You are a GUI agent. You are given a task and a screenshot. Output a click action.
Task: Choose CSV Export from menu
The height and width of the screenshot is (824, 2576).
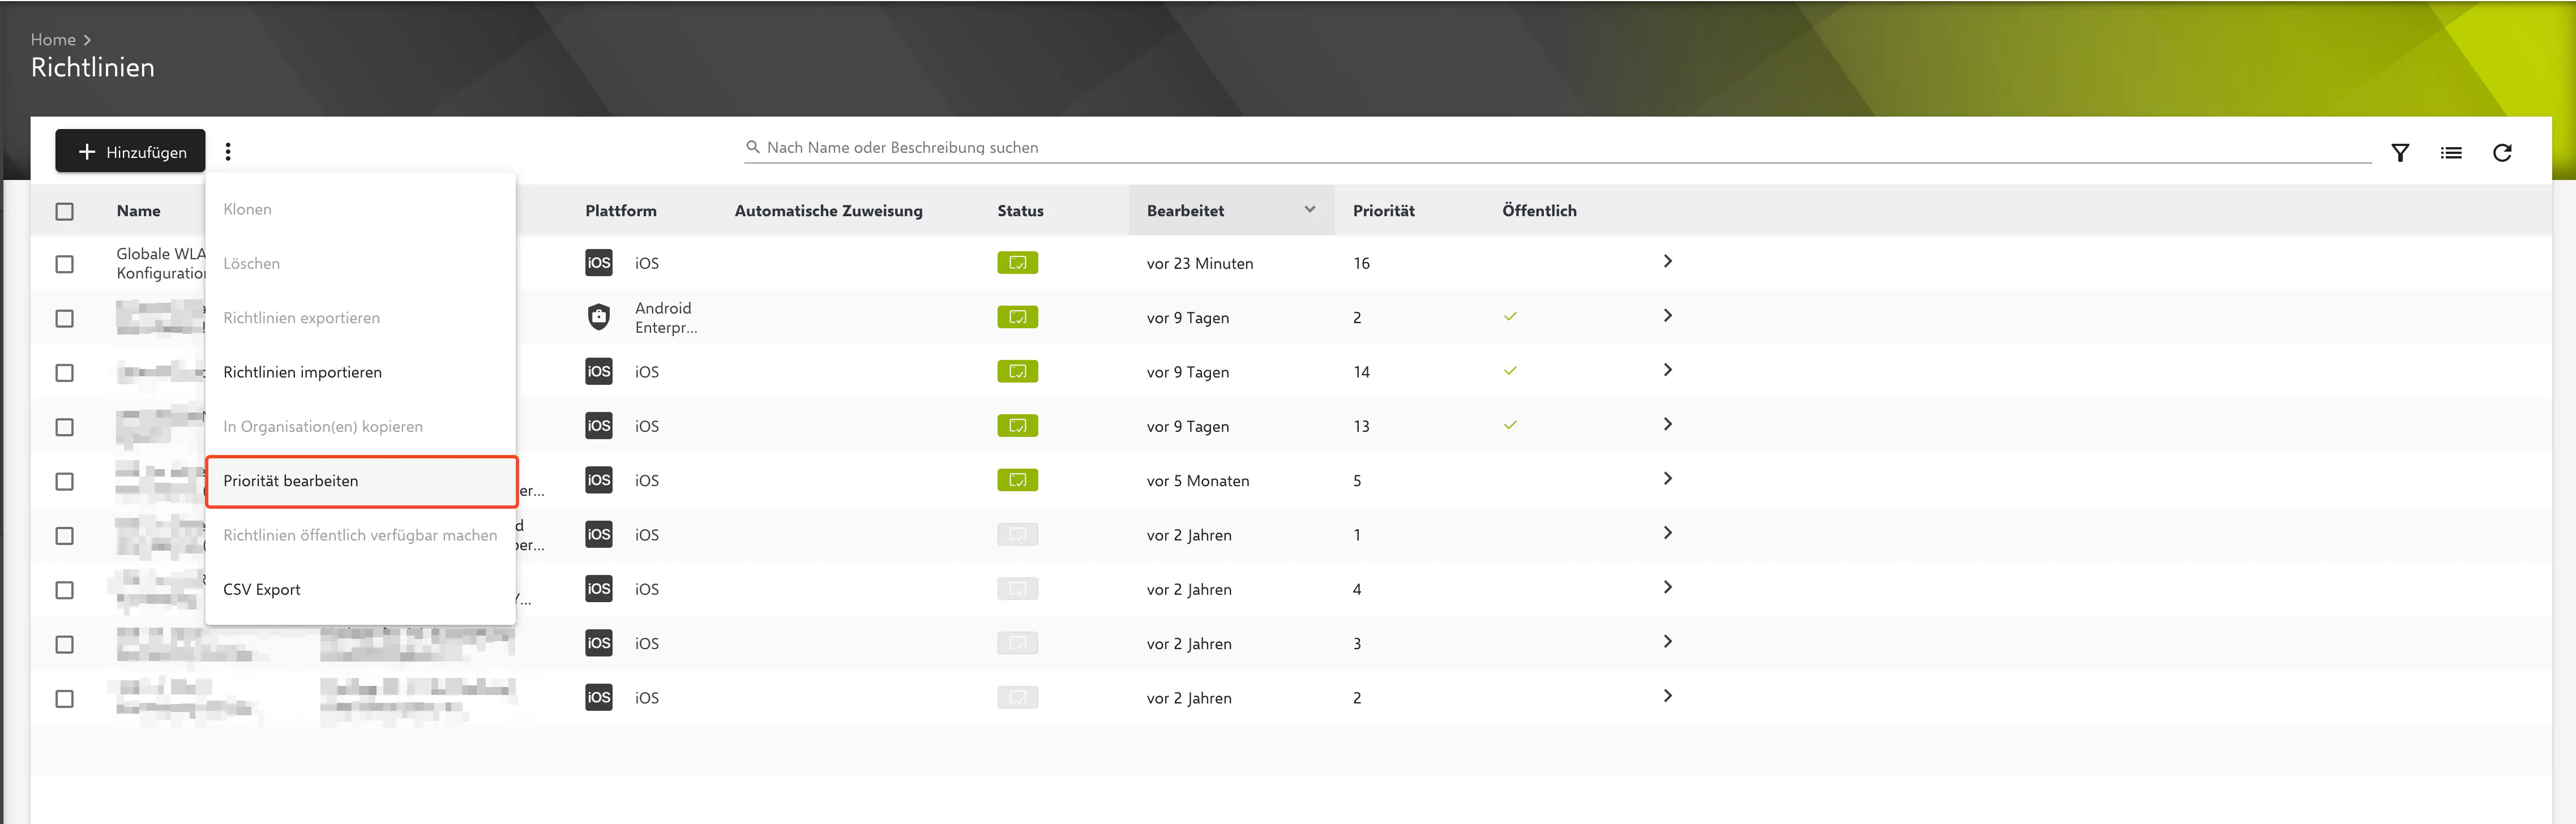tap(262, 590)
